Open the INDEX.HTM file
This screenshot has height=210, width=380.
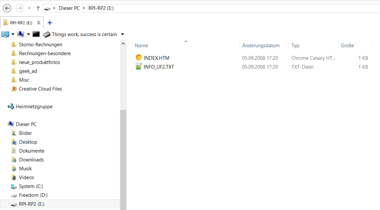click(156, 57)
